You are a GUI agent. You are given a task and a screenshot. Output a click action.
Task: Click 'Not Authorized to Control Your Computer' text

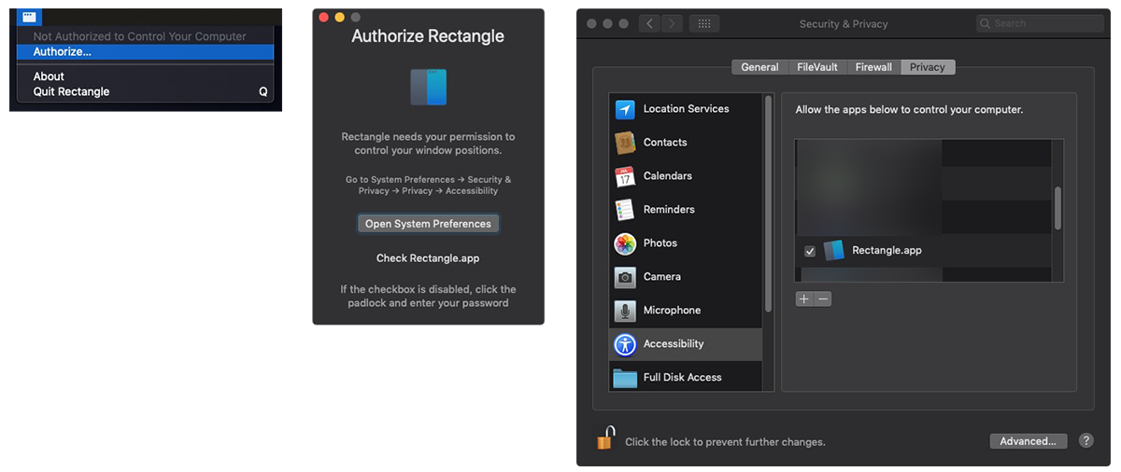click(140, 36)
